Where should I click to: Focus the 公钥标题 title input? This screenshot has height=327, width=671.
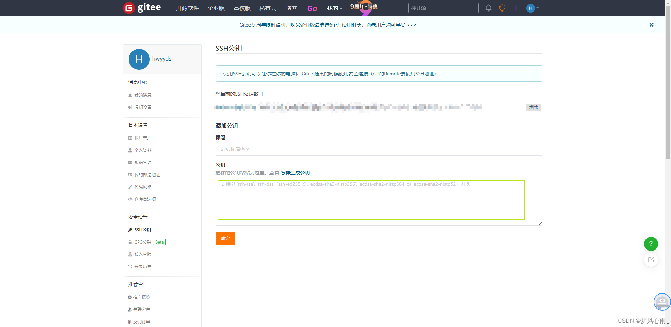tap(379, 149)
